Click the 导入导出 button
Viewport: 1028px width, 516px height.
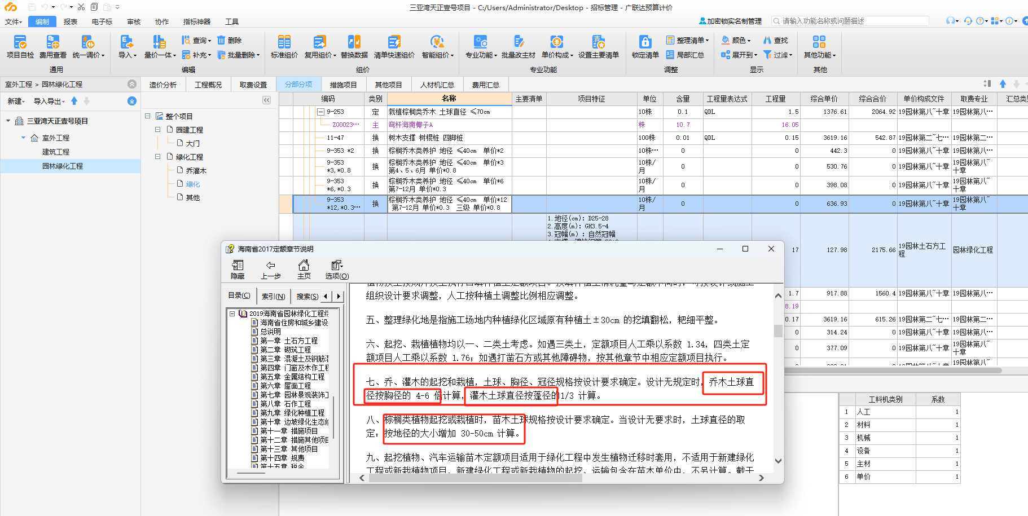[x=49, y=101]
